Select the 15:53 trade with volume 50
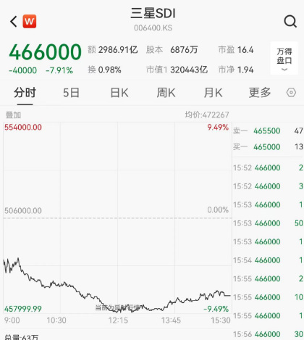 [x=268, y=223]
